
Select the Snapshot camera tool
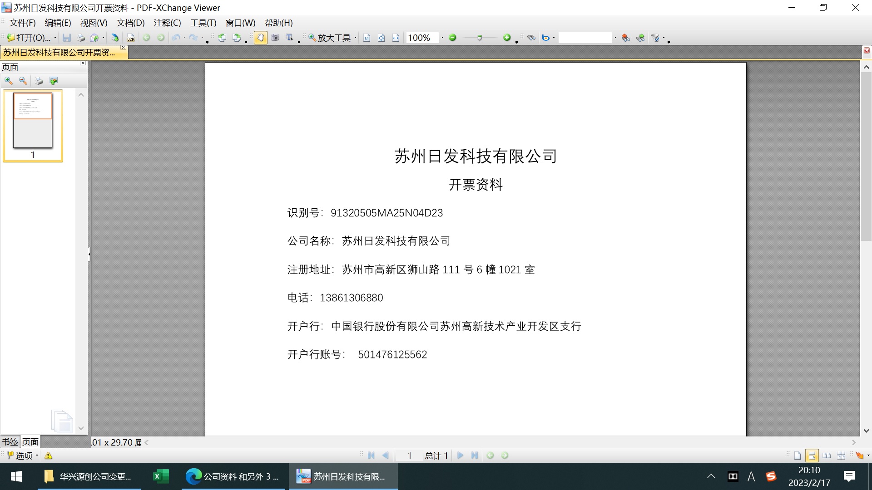coord(275,38)
